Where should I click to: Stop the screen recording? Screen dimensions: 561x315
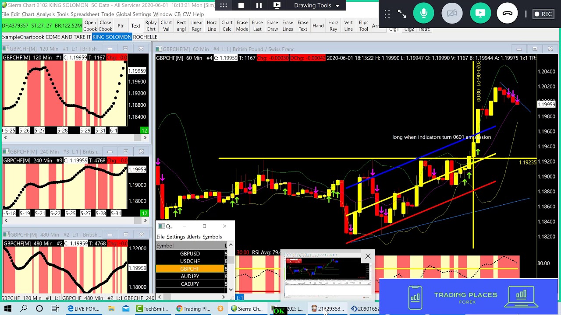(241, 5)
